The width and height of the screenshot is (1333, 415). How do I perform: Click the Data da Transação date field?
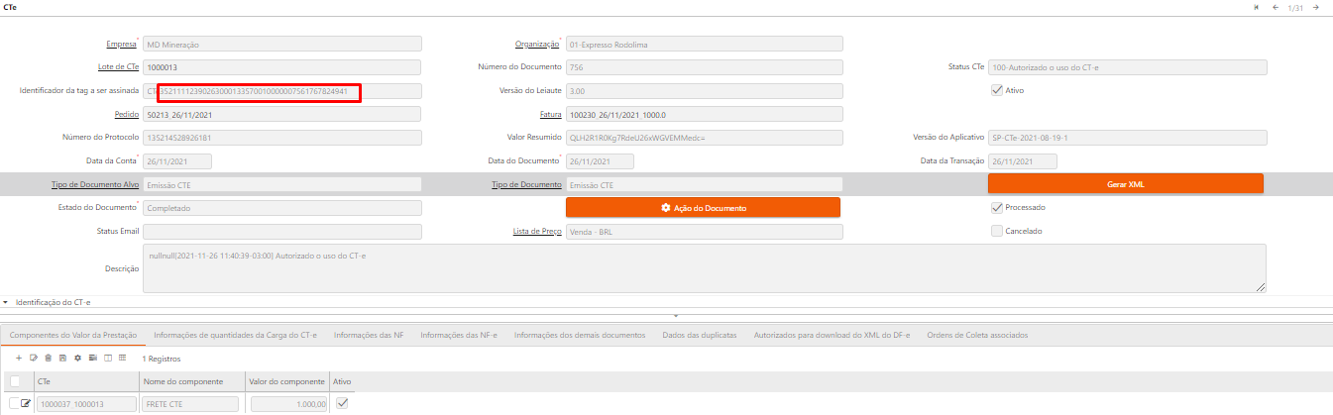point(1023,160)
